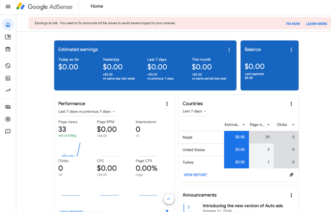Pin the Countries card
331x212 pixels.
[291, 175]
